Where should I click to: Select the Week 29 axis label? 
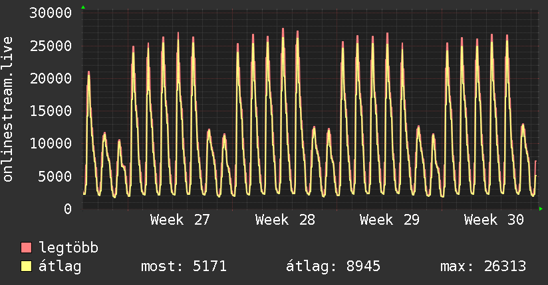389,220
